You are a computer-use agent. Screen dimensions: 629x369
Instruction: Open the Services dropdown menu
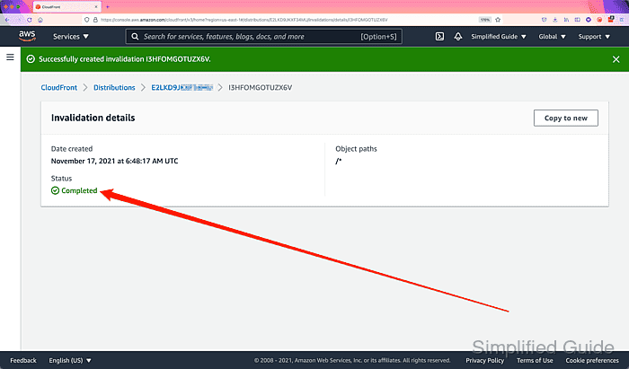(71, 37)
